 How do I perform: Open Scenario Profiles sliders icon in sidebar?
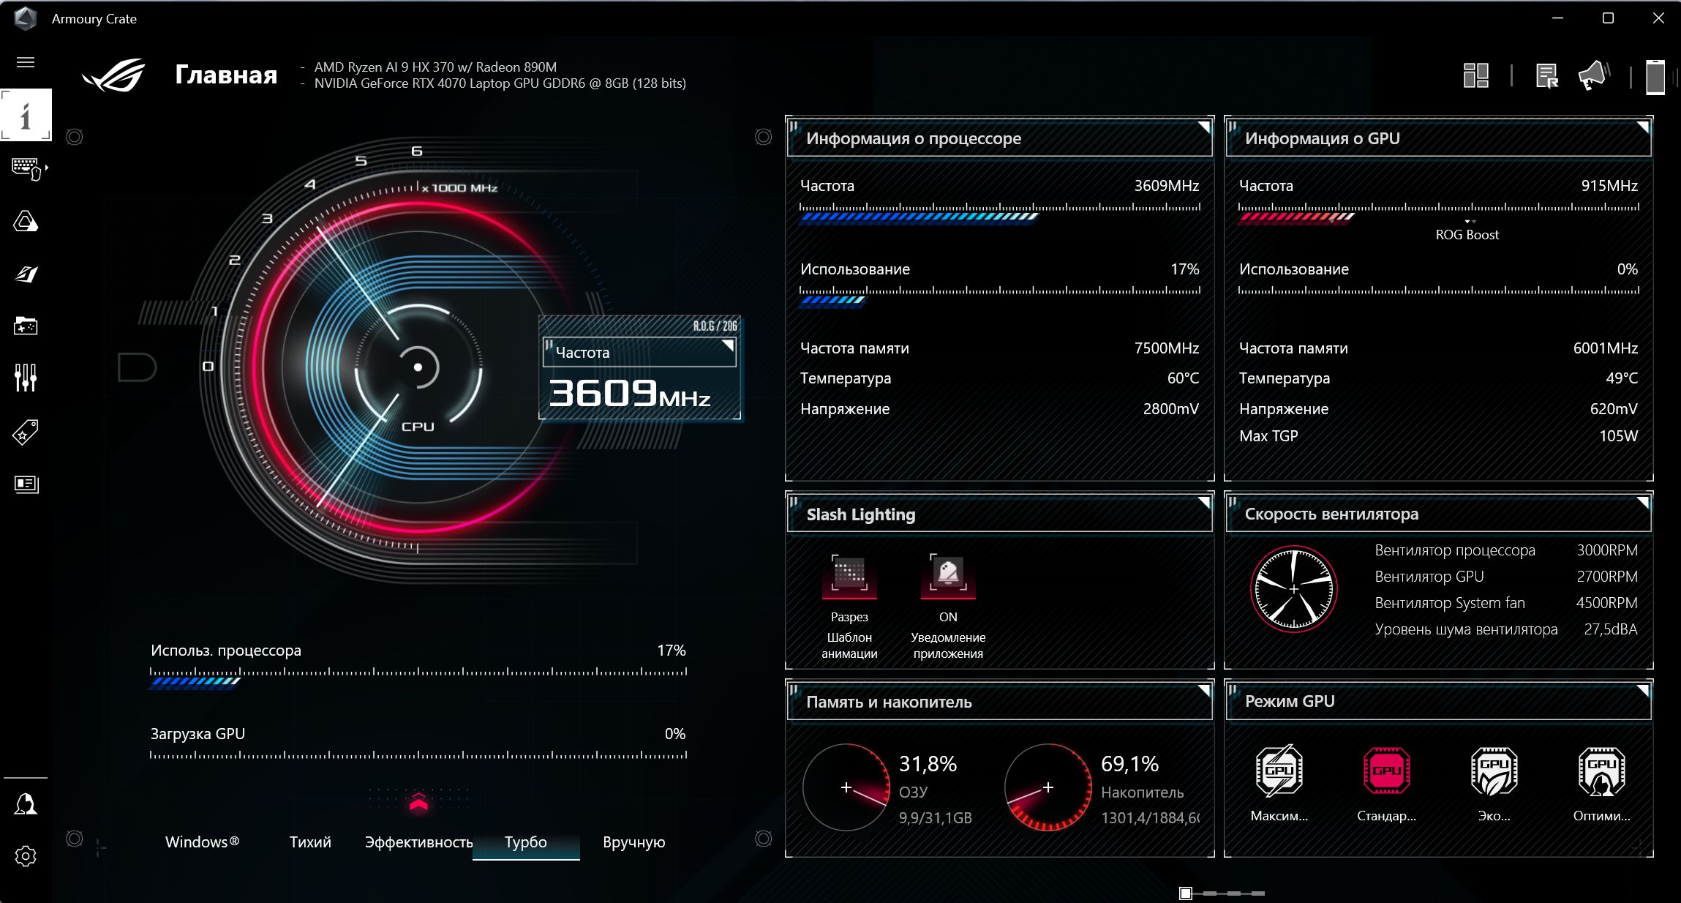(26, 378)
